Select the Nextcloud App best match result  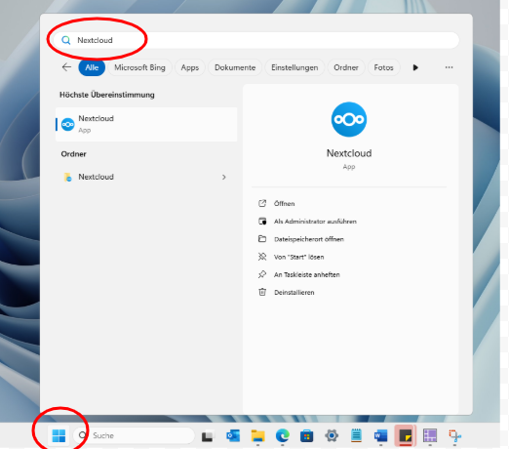pyautogui.click(x=146, y=124)
